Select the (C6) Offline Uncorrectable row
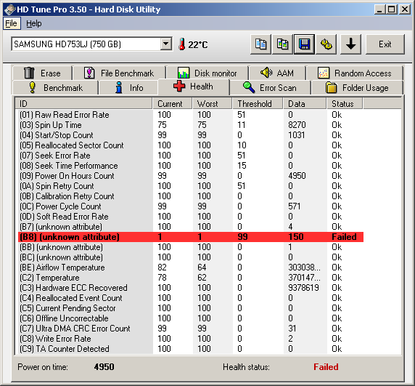This screenshot has width=415, height=386. tap(191, 318)
